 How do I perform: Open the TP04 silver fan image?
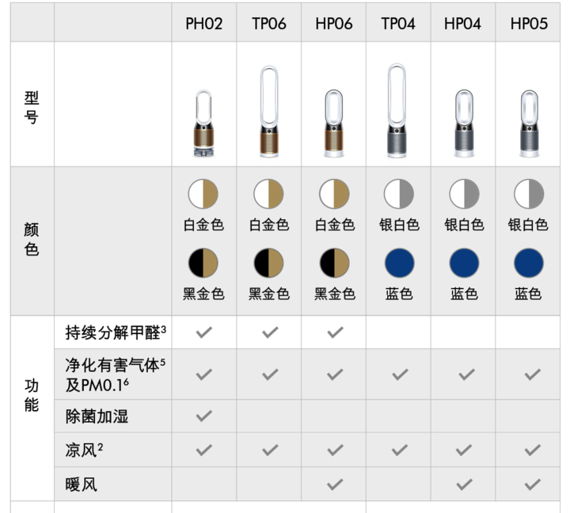[397, 111]
